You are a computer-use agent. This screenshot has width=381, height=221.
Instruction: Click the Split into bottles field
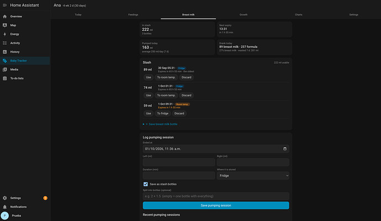(x=216, y=196)
